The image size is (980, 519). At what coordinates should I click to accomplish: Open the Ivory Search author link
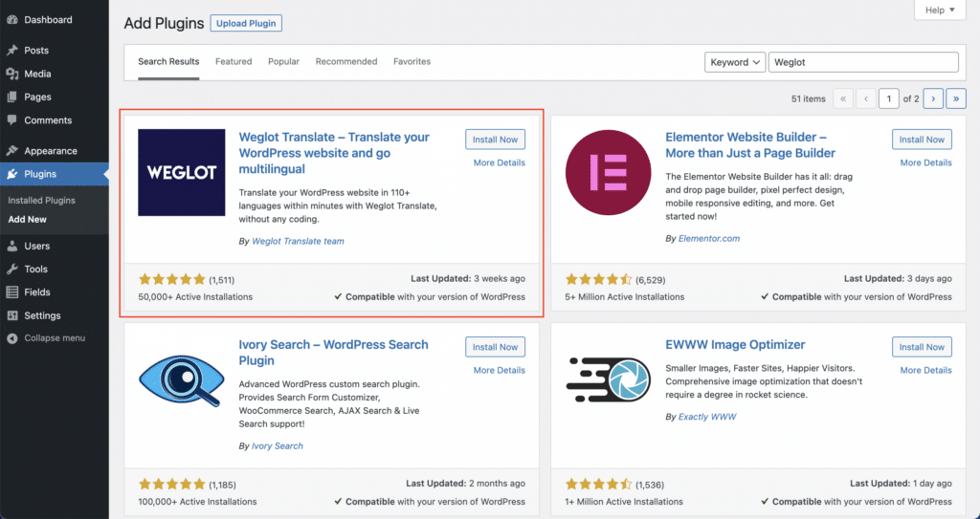[x=278, y=446]
